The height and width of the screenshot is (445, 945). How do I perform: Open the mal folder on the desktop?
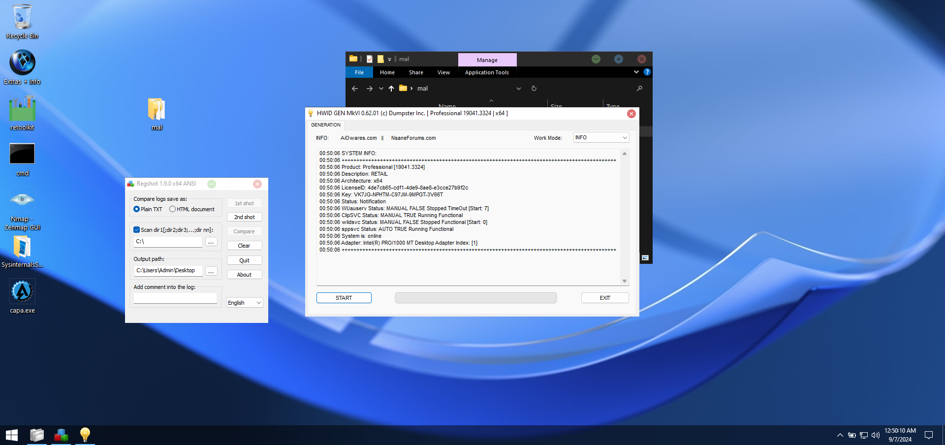tap(157, 113)
